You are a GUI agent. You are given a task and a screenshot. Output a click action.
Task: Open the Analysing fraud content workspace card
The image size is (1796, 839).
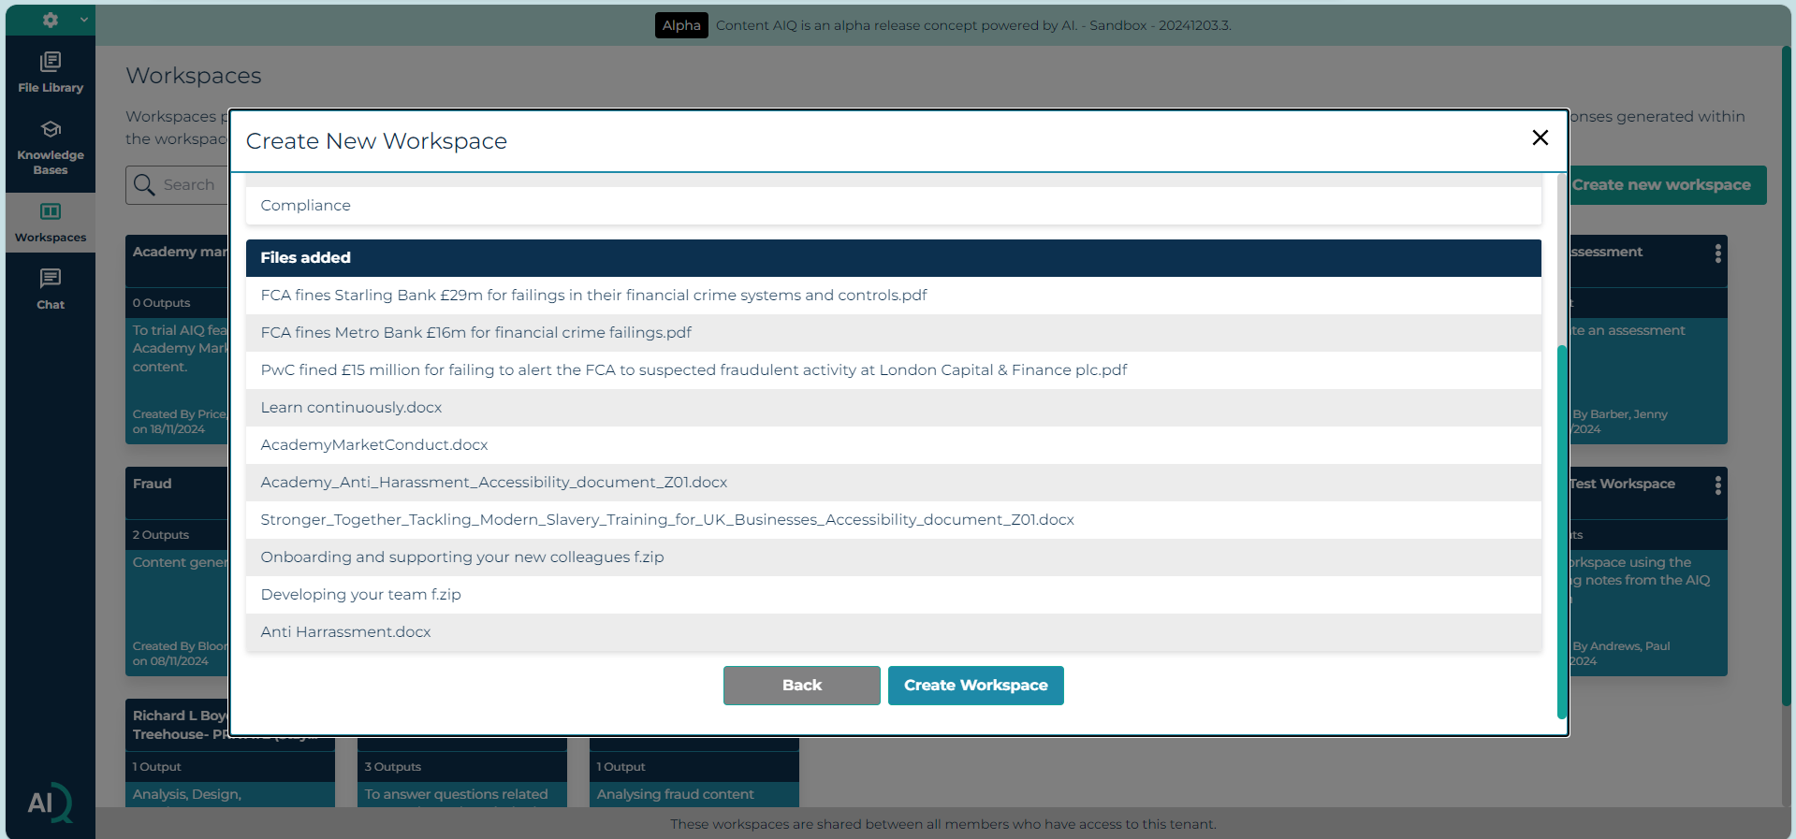pyautogui.click(x=694, y=773)
